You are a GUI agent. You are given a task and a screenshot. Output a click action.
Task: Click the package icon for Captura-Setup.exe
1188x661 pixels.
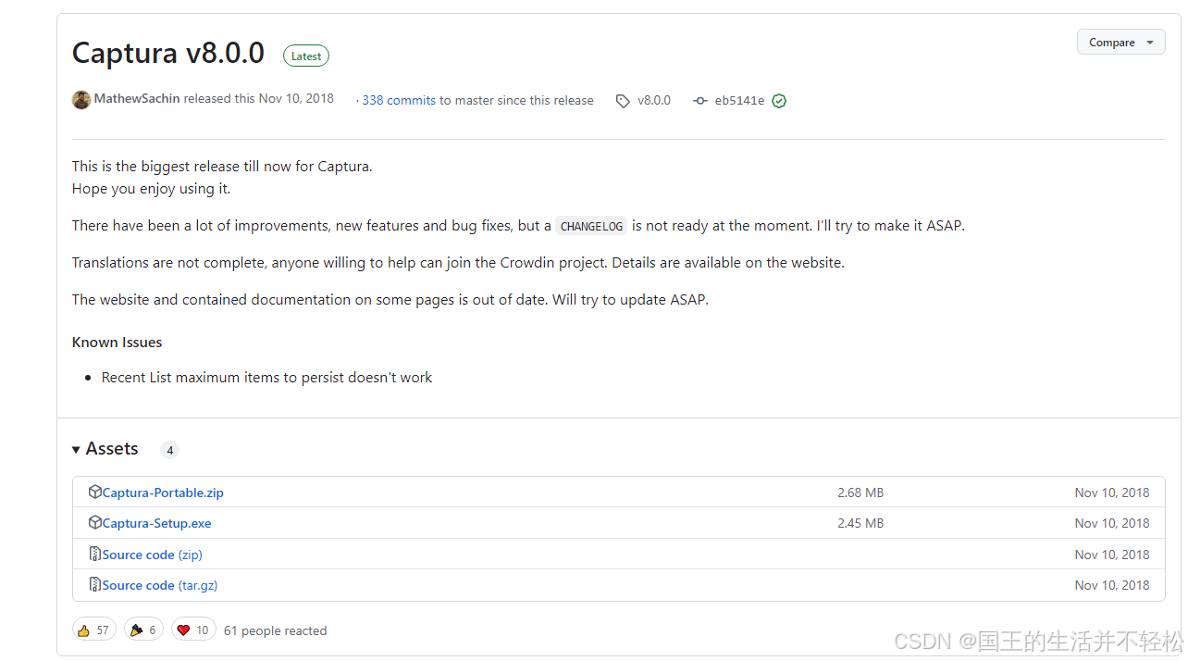pos(94,522)
